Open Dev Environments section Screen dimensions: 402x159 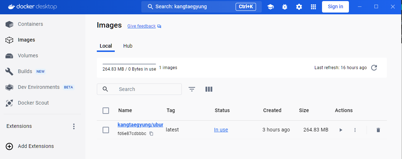[38, 87]
